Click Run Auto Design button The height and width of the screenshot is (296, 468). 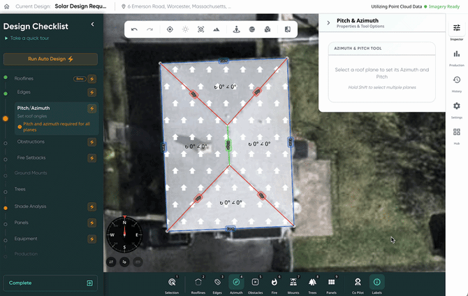50,59
